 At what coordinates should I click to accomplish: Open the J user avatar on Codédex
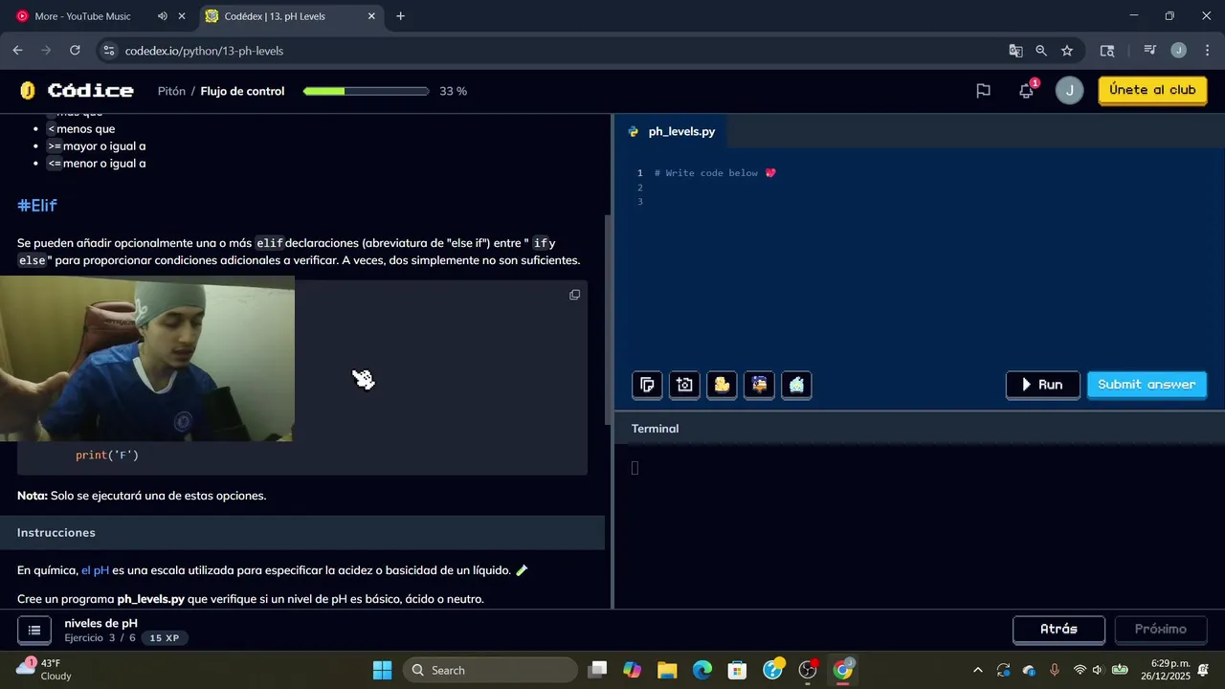1069,91
